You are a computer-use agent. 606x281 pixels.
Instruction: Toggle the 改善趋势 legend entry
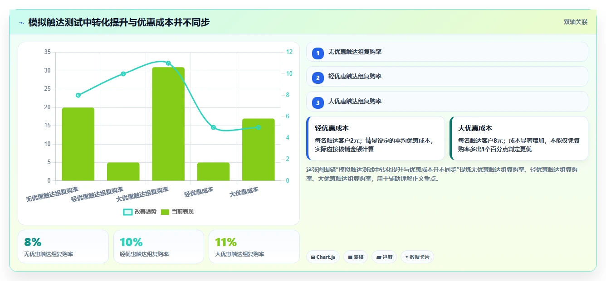[140, 212]
